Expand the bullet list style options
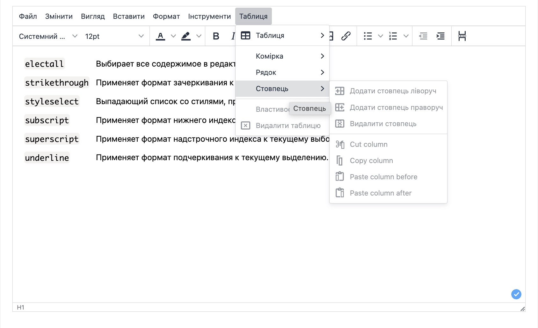This screenshot has height=328, width=538. 380,36
